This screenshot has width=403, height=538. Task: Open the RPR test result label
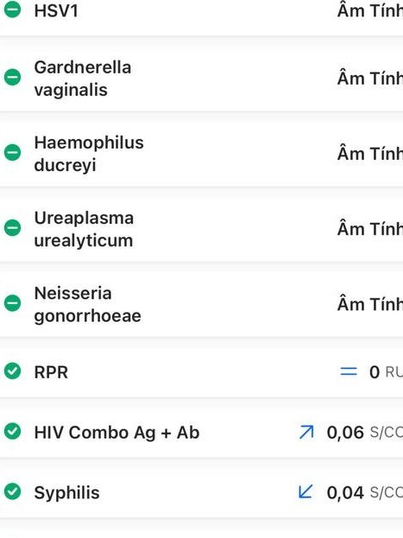point(51,372)
